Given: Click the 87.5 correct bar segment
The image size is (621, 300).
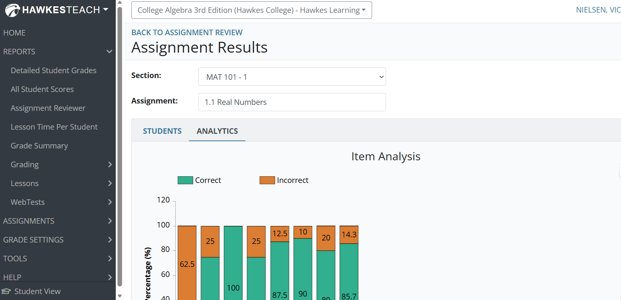Looking at the screenshot, I should click(280, 271).
